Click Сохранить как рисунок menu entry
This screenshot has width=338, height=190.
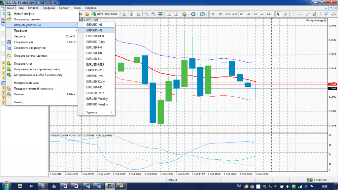(x=30, y=47)
